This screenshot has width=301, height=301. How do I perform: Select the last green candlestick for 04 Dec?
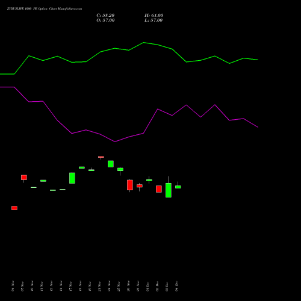(178, 187)
